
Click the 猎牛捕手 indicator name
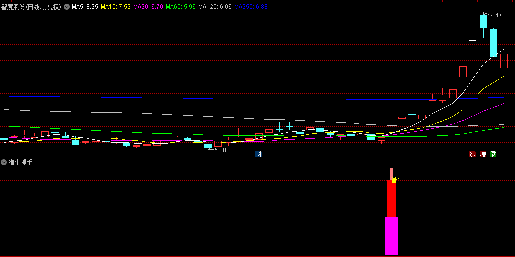click(x=20, y=162)
